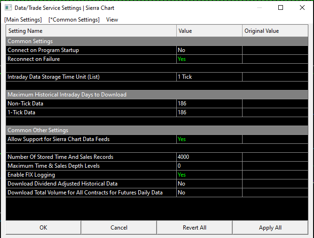The width and height of the screenshot is (314, 238).
Task: Toggle Allow Support for Sierra Chart Data Feeds value
Action: tap(209, 139)
